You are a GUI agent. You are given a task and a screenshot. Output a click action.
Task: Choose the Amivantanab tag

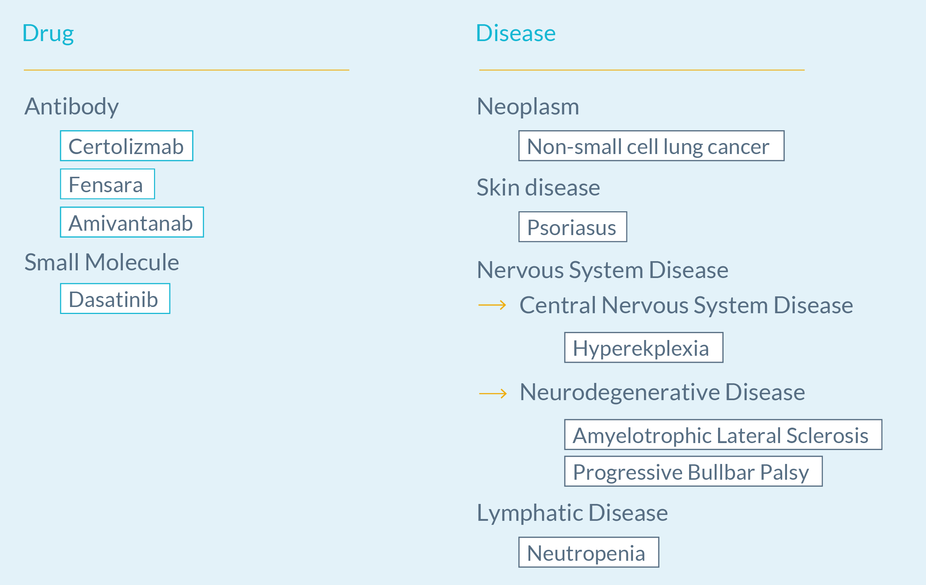[x=132, y=222]
